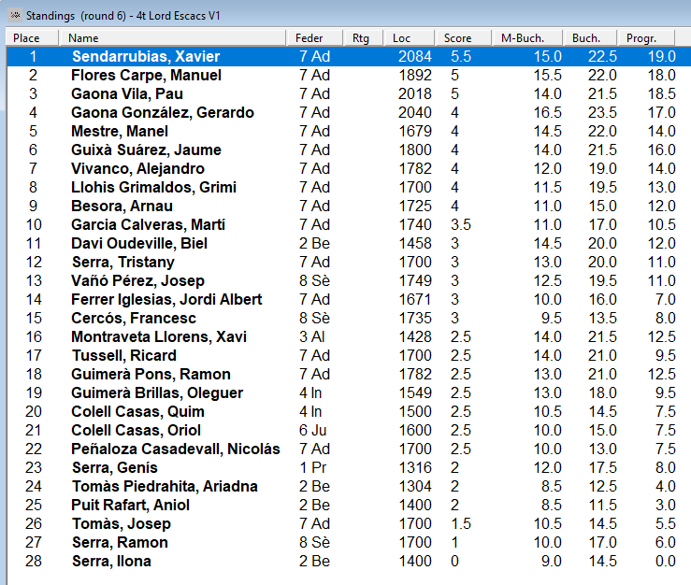Screen dimensions: 691x585
Task: Highlight last place Serra, Ilona
Action: coord(110,562)
